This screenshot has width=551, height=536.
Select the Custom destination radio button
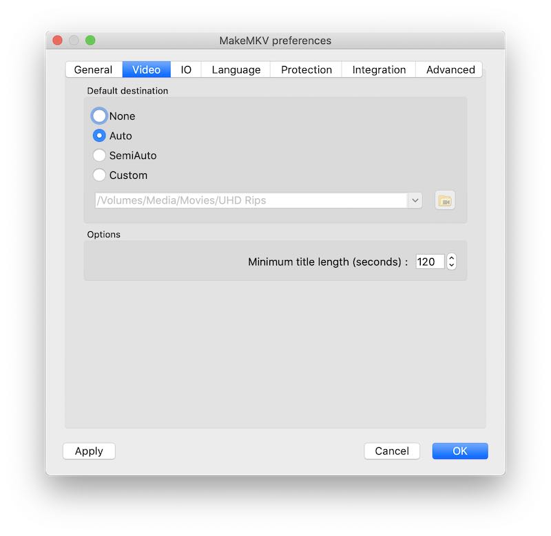click(x=100, y=175)
